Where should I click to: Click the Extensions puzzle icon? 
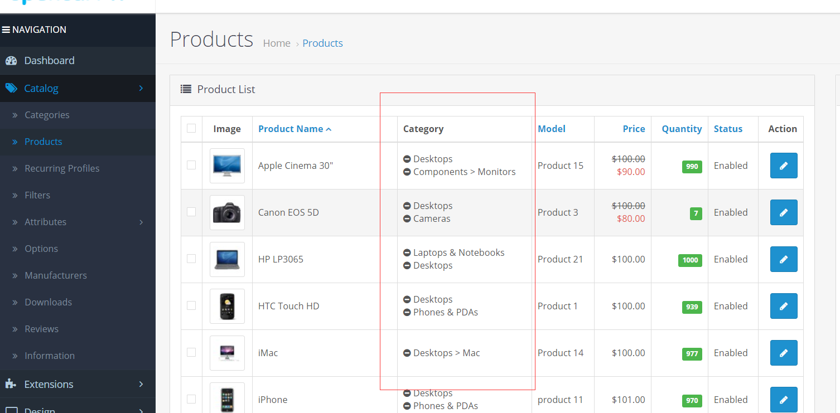click(12, 384)
